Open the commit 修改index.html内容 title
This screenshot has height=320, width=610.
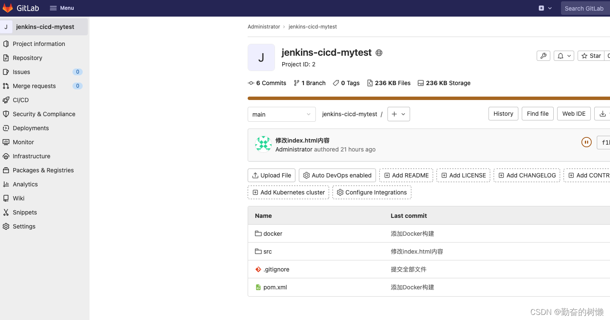(302, 140)
